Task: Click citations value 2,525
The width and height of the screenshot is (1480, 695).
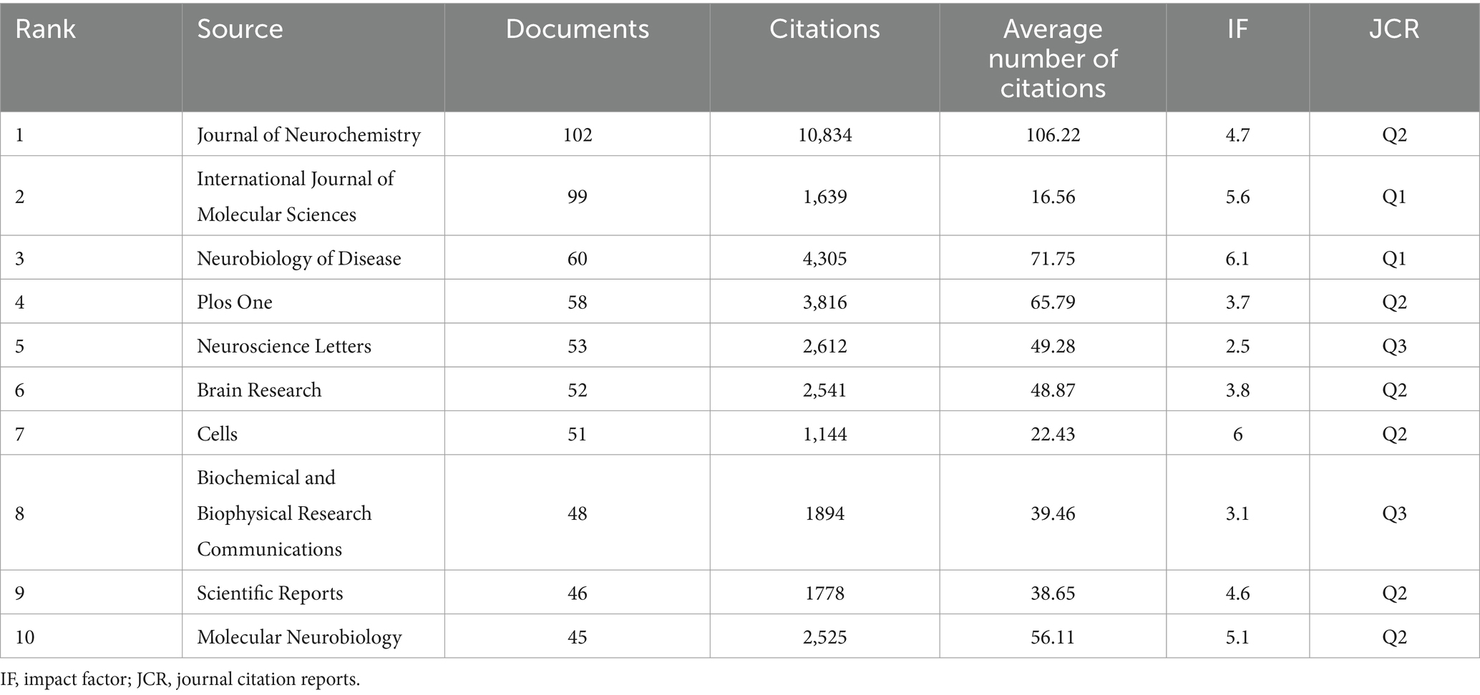Action: tap(824, 638)
